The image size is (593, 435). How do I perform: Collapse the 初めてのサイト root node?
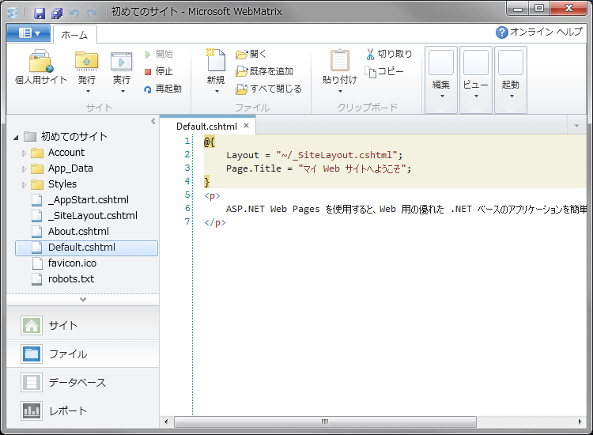16,138
